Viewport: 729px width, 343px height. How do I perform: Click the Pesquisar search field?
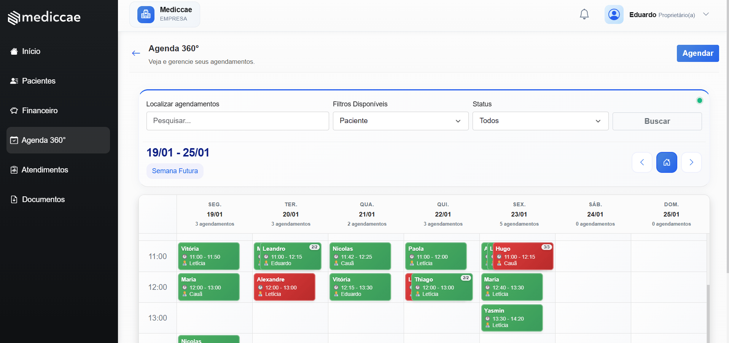click(x=237, y=121)
